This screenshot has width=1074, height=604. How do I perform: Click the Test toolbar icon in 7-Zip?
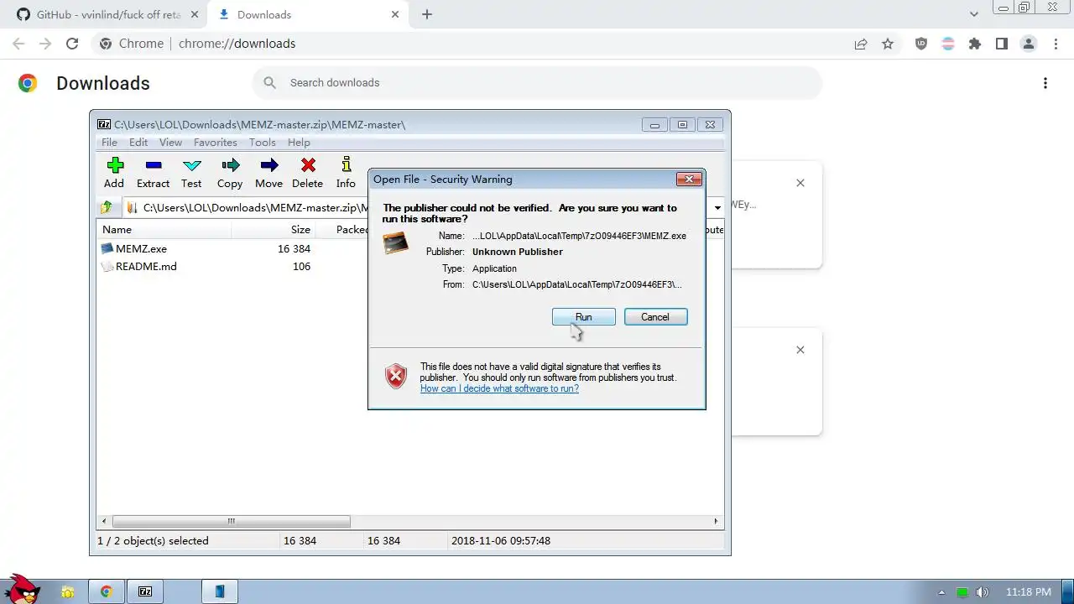tap(191, 173)
